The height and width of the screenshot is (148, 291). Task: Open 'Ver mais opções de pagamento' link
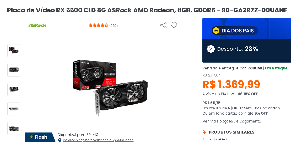coord(232,121)
